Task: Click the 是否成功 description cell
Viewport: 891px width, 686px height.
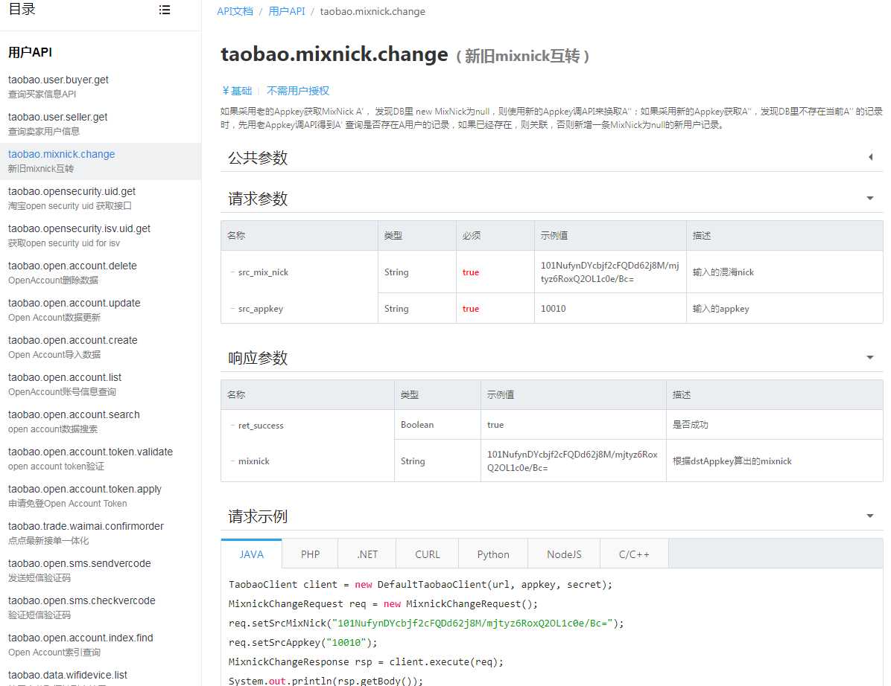Action: point(775,424)
